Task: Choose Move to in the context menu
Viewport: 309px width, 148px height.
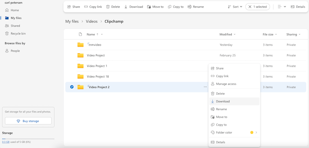Action: click(234, 117)
